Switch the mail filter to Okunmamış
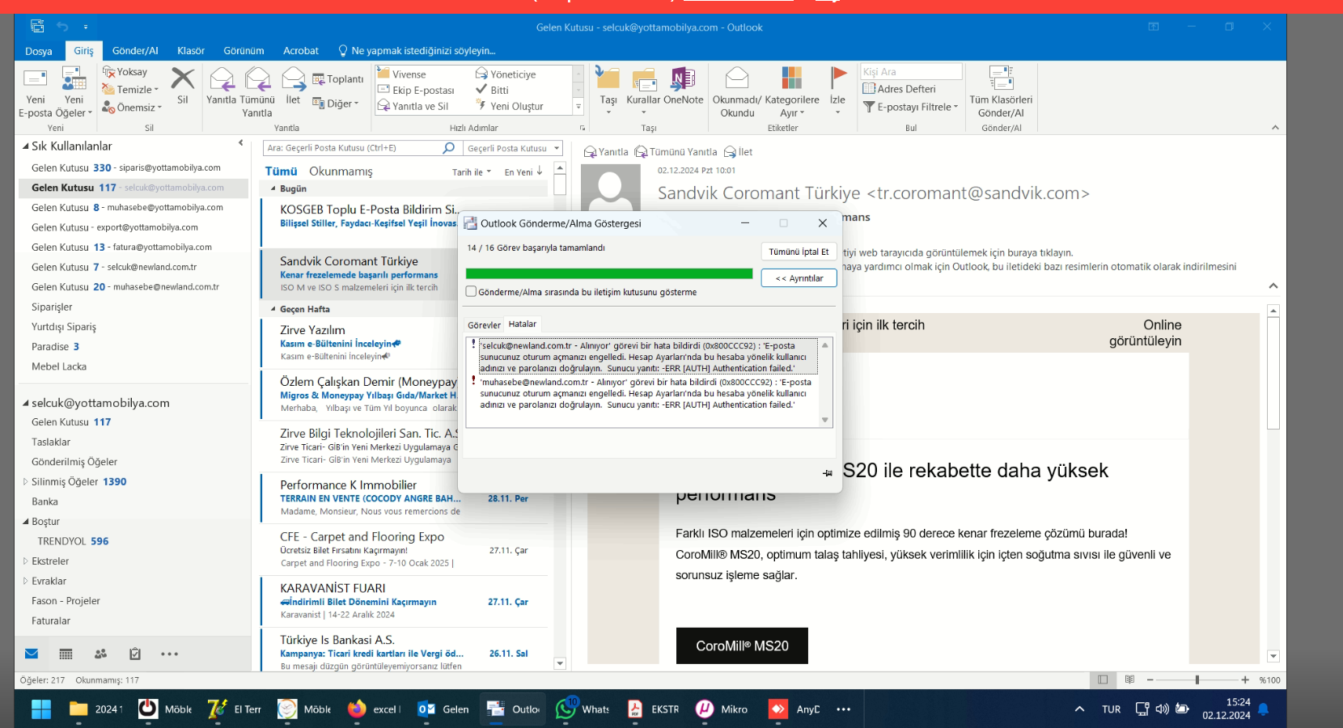The height and width of the screenshot is (728, 1343). pyautogui.click(x=341, y=171)
